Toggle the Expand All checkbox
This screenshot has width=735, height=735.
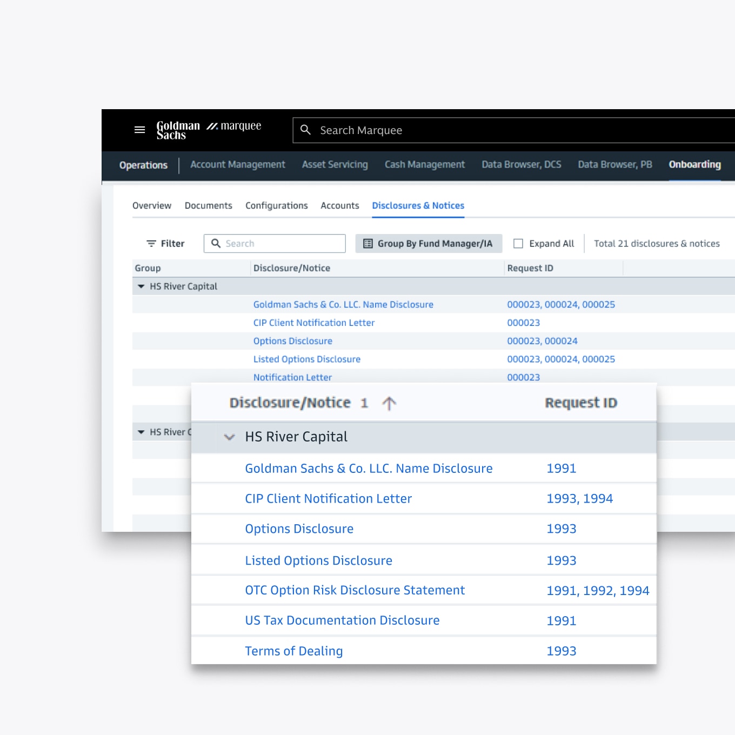click(518, 244)
